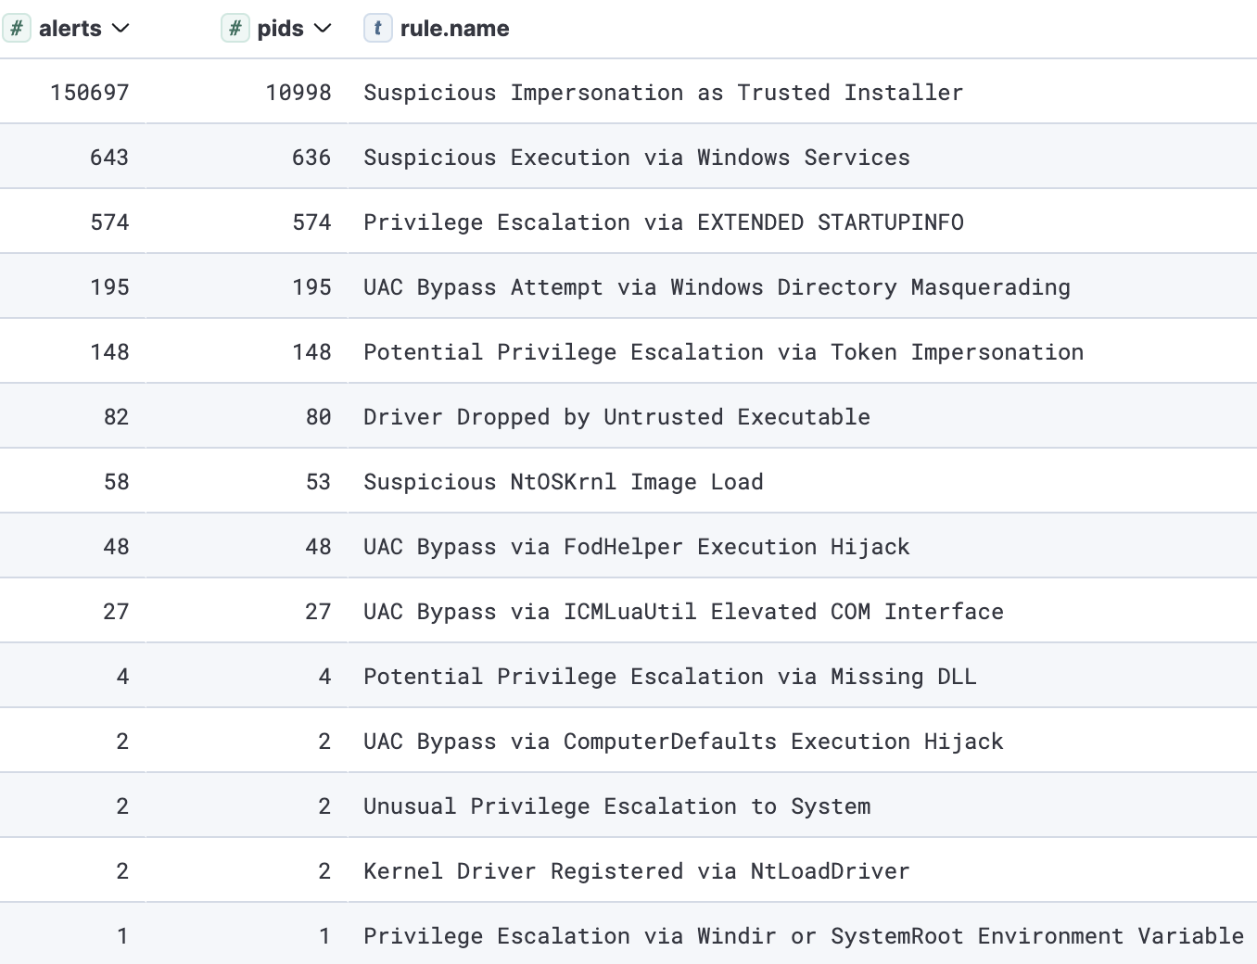
Task: Select UAC Bypass via ICMLuaUtil Elevated COM Interface
Action: click(x=683, y=612)
